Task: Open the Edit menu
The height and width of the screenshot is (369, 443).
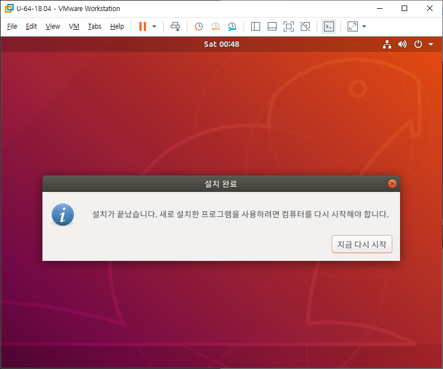Action: (x=31, y=26)
